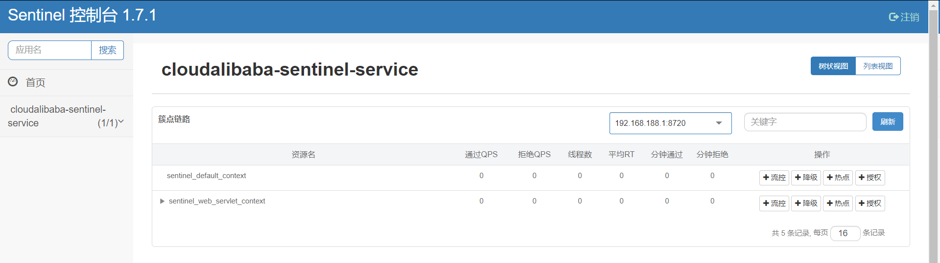Screen dimensions: 940x263
Task: Switch to 树状视图 tree view
Action: 833,66
